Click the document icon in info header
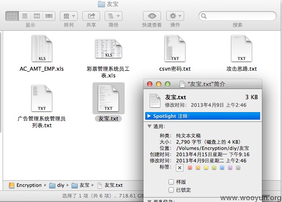The width and height of the screenshot is (282, 202). [155, 101]
